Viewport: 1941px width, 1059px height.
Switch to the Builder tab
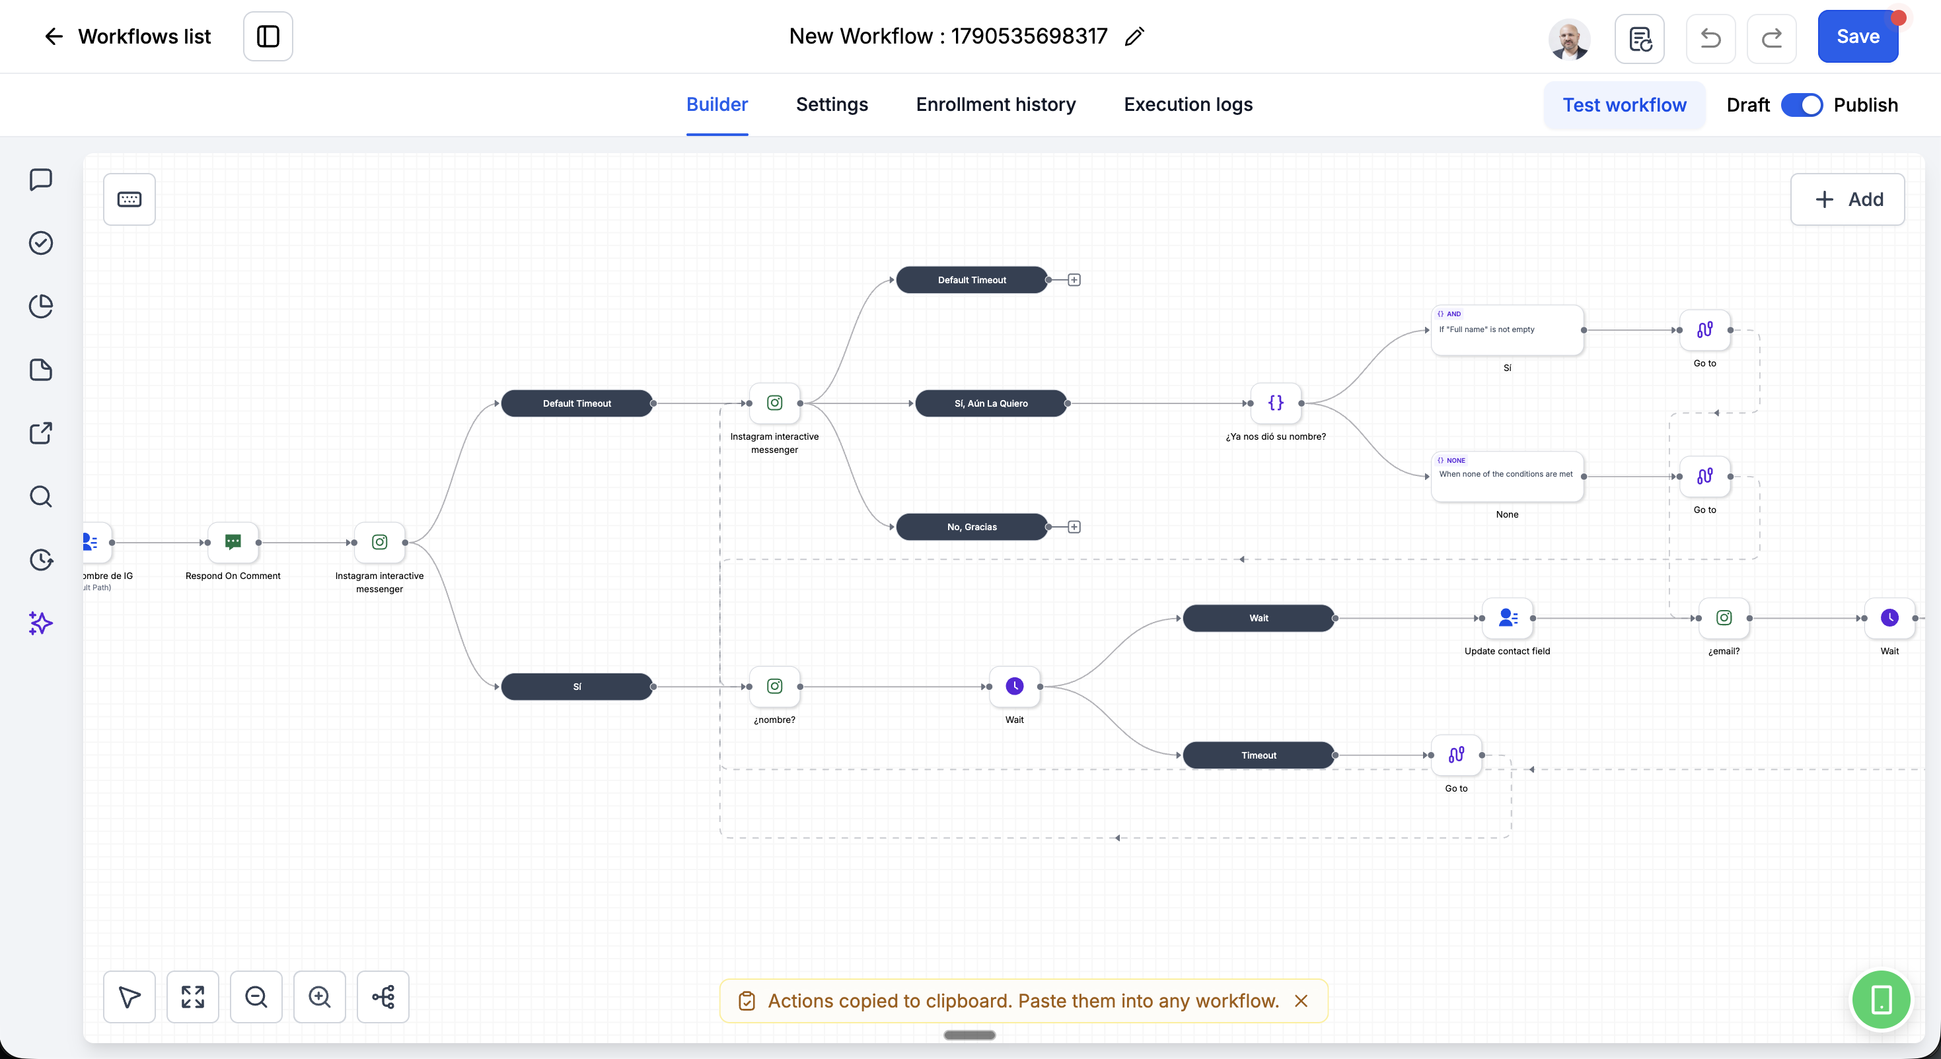coord(717,105)
